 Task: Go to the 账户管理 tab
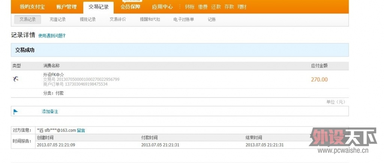click(66, 7)
